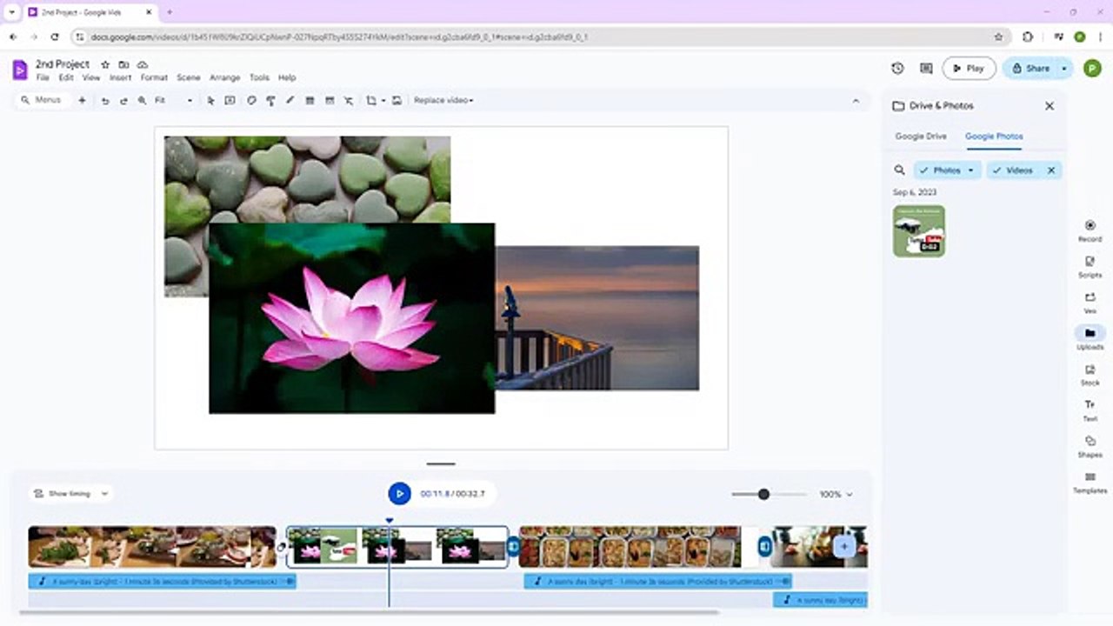This screenshot has height=626, width=1113.
Task: Click the Google account avatar
Action: 1092,69
